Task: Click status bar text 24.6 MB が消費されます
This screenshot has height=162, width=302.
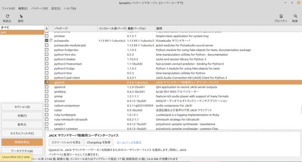Action: coord(163,159)
